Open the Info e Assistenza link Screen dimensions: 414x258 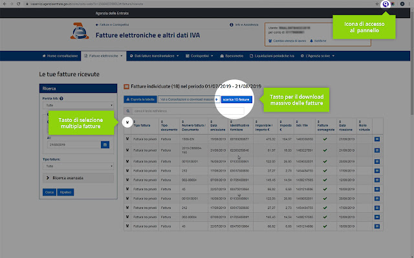pyautogui.click(x=244, y=25)
